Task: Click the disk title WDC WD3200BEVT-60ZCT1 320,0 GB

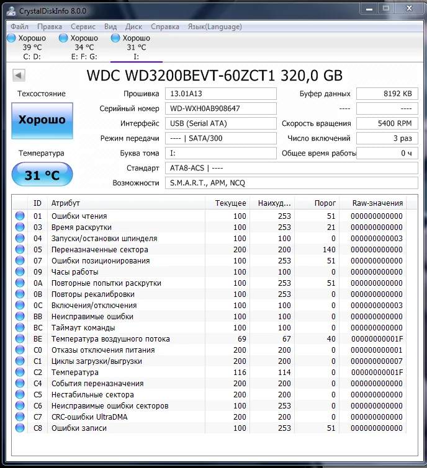Action: pos(215,76)
